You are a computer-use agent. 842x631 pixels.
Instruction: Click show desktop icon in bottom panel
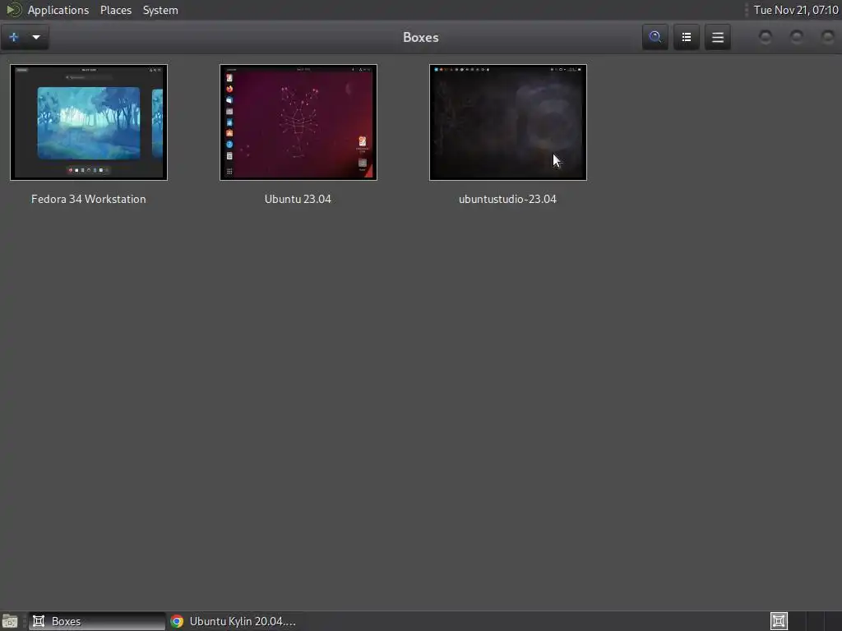(x=10, y=621)
